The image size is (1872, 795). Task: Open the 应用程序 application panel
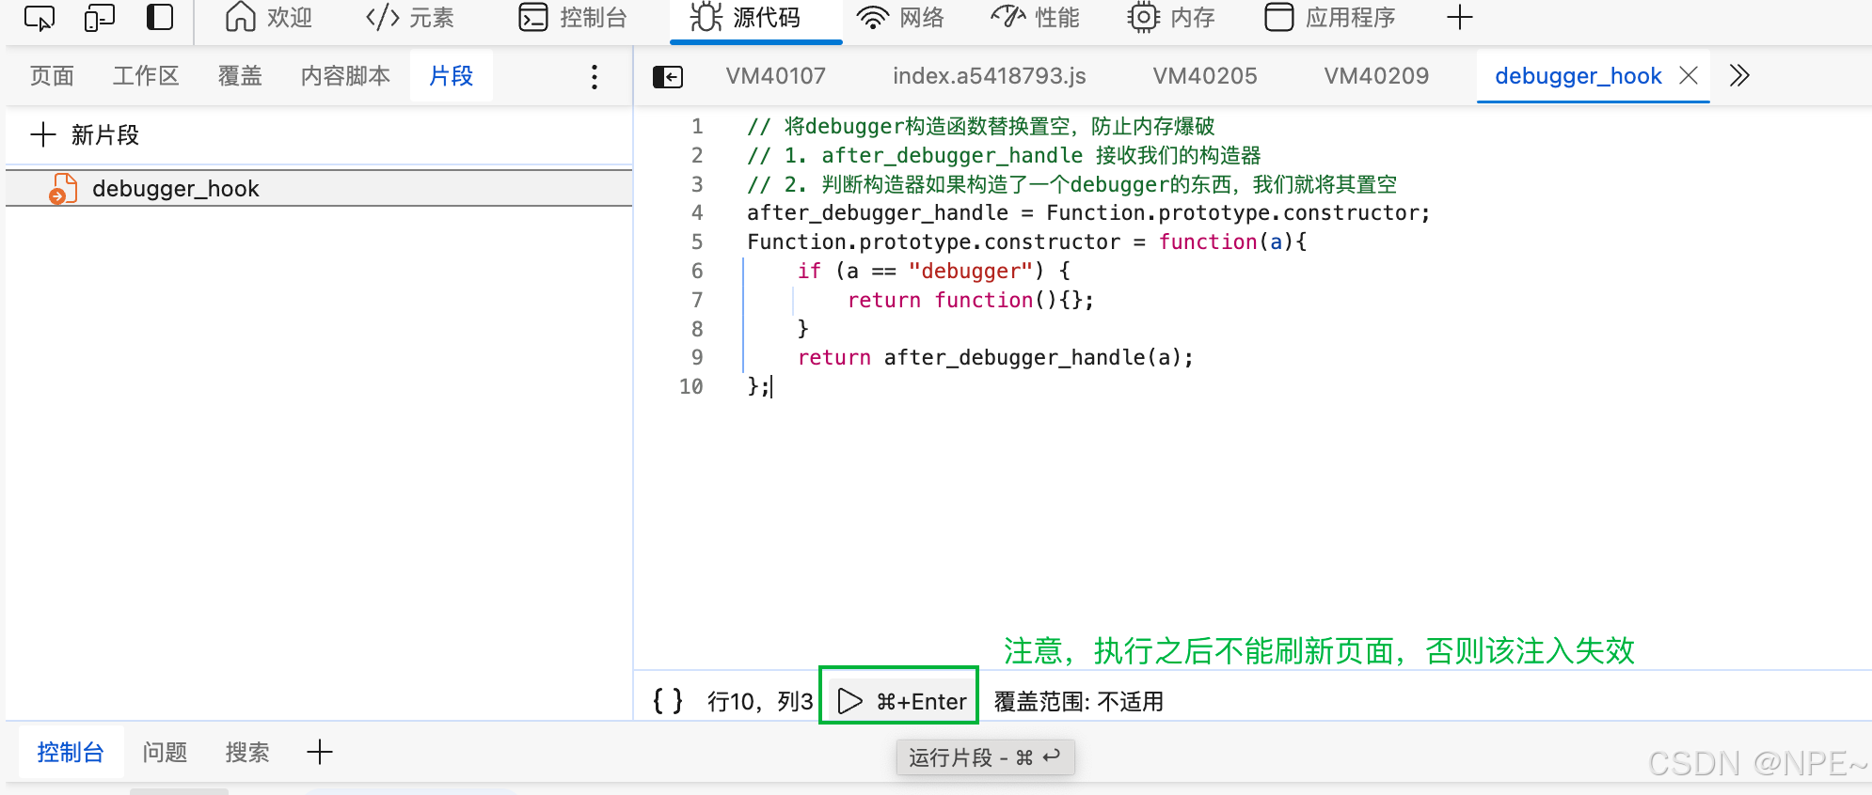1329,18
